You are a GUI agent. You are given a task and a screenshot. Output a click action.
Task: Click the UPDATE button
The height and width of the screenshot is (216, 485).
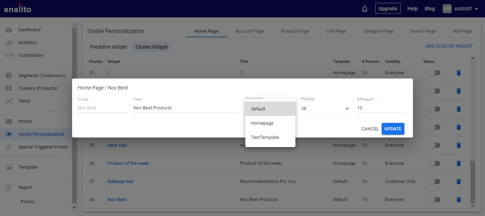pos(393,129)
